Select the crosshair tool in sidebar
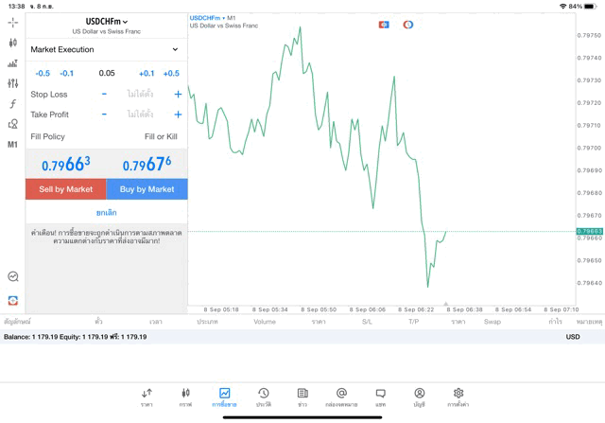The width and height of the screenshot is (605, 423). point(12,22)
